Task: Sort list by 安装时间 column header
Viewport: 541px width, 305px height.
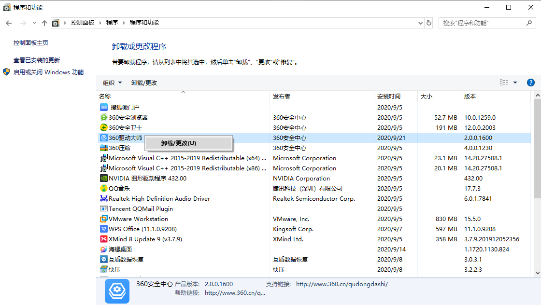Action: pos(396,96)
